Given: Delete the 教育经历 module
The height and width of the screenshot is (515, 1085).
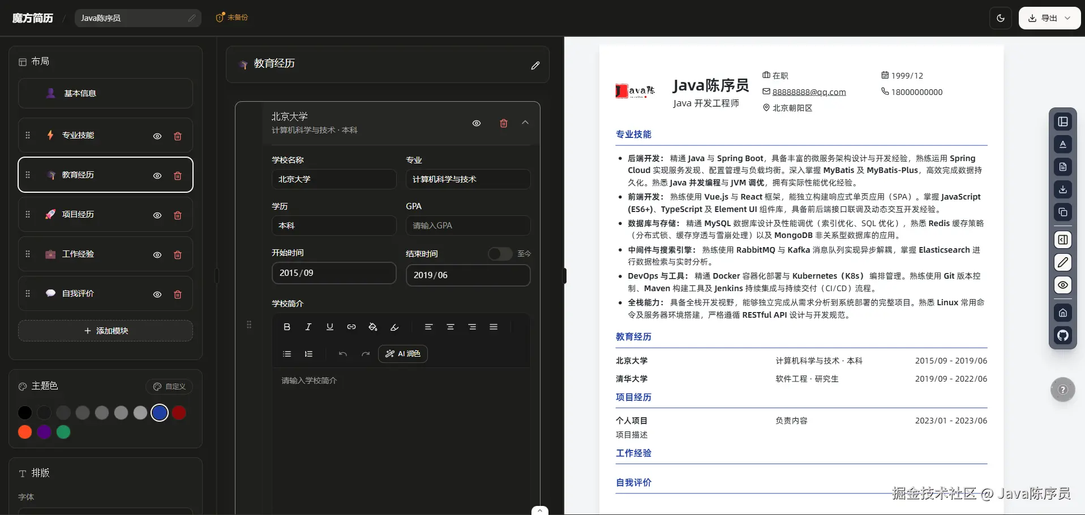Looking at the screenshot, I should pyautogui.click(x=178, y=176).
